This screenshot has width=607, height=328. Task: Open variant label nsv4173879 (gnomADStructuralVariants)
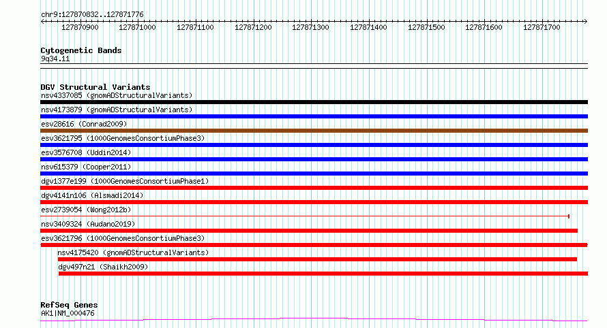tap(117, 110)
